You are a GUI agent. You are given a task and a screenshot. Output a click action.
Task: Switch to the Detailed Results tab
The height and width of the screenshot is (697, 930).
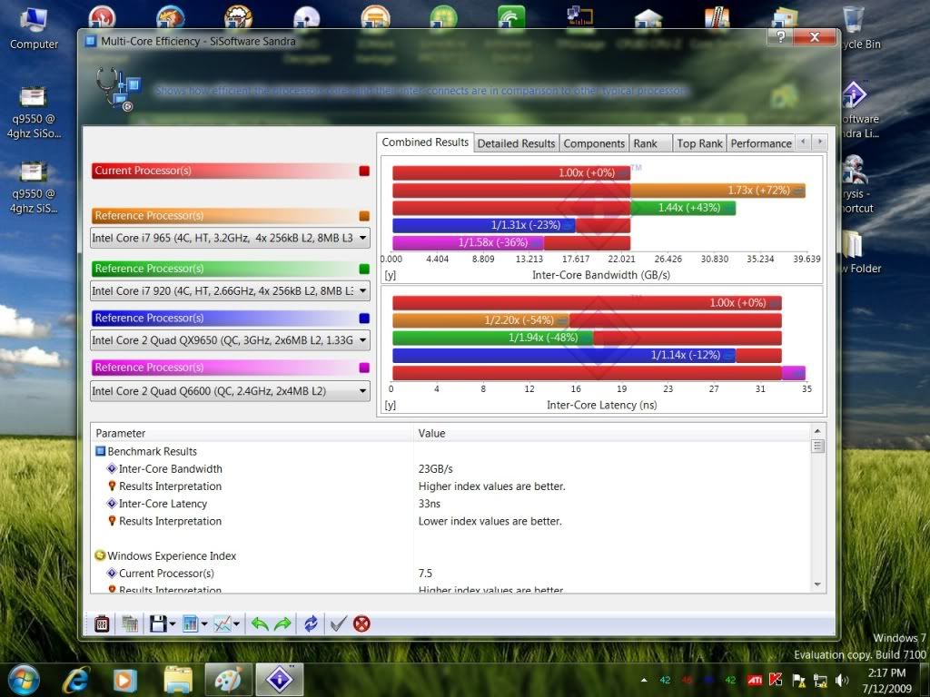tap(516, 143)
